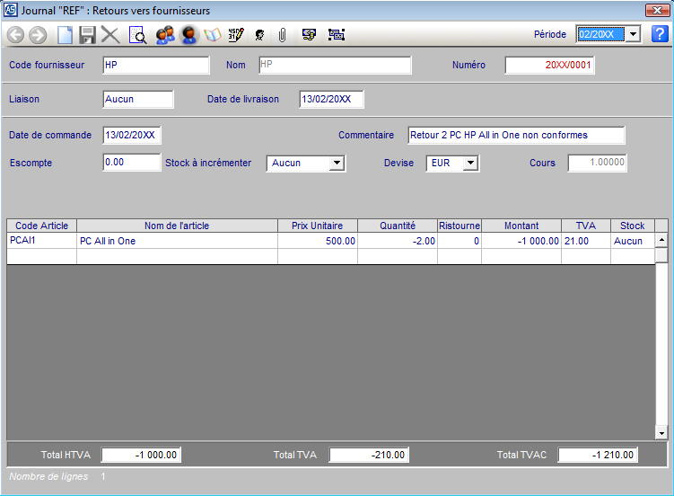Click the Escompte value field
Viewport: 674px width, 496px height.
pos(131,163)
